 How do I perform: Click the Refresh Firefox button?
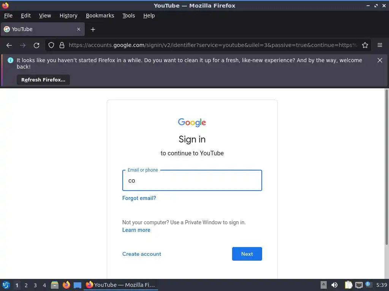43,80
